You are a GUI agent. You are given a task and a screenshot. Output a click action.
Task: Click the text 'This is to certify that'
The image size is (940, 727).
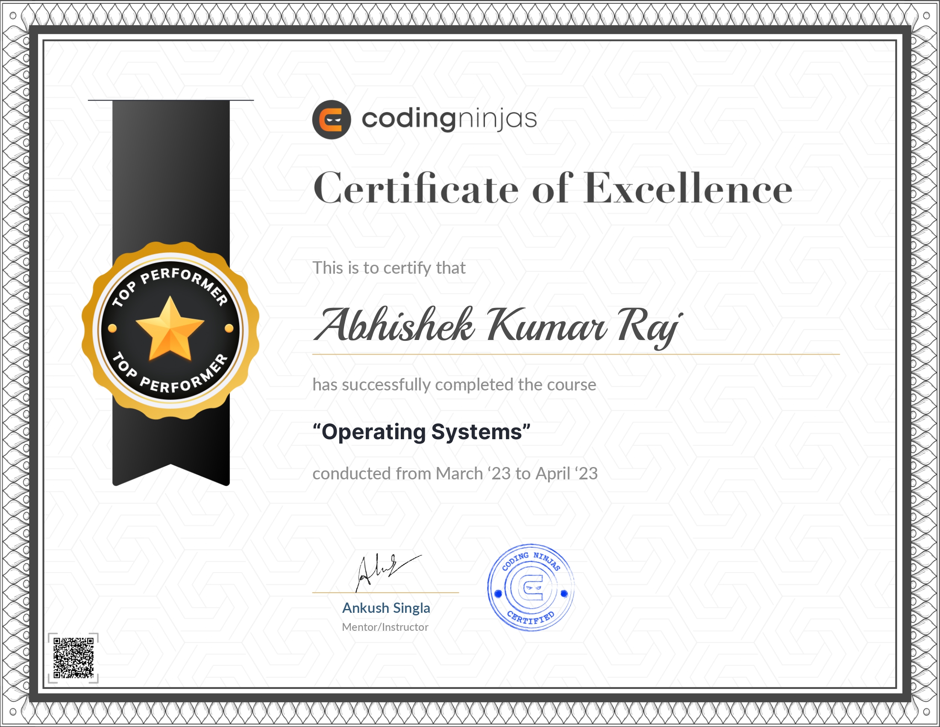[389, 268]
